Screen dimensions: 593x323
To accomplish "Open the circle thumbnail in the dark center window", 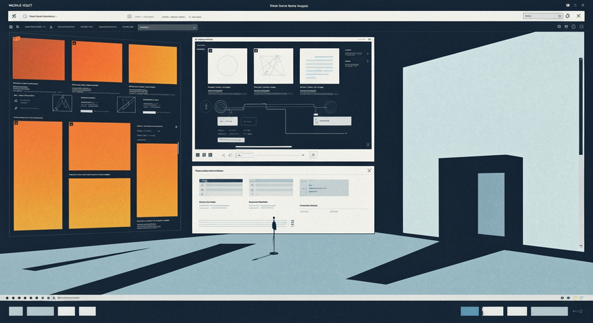I will 227,66.
